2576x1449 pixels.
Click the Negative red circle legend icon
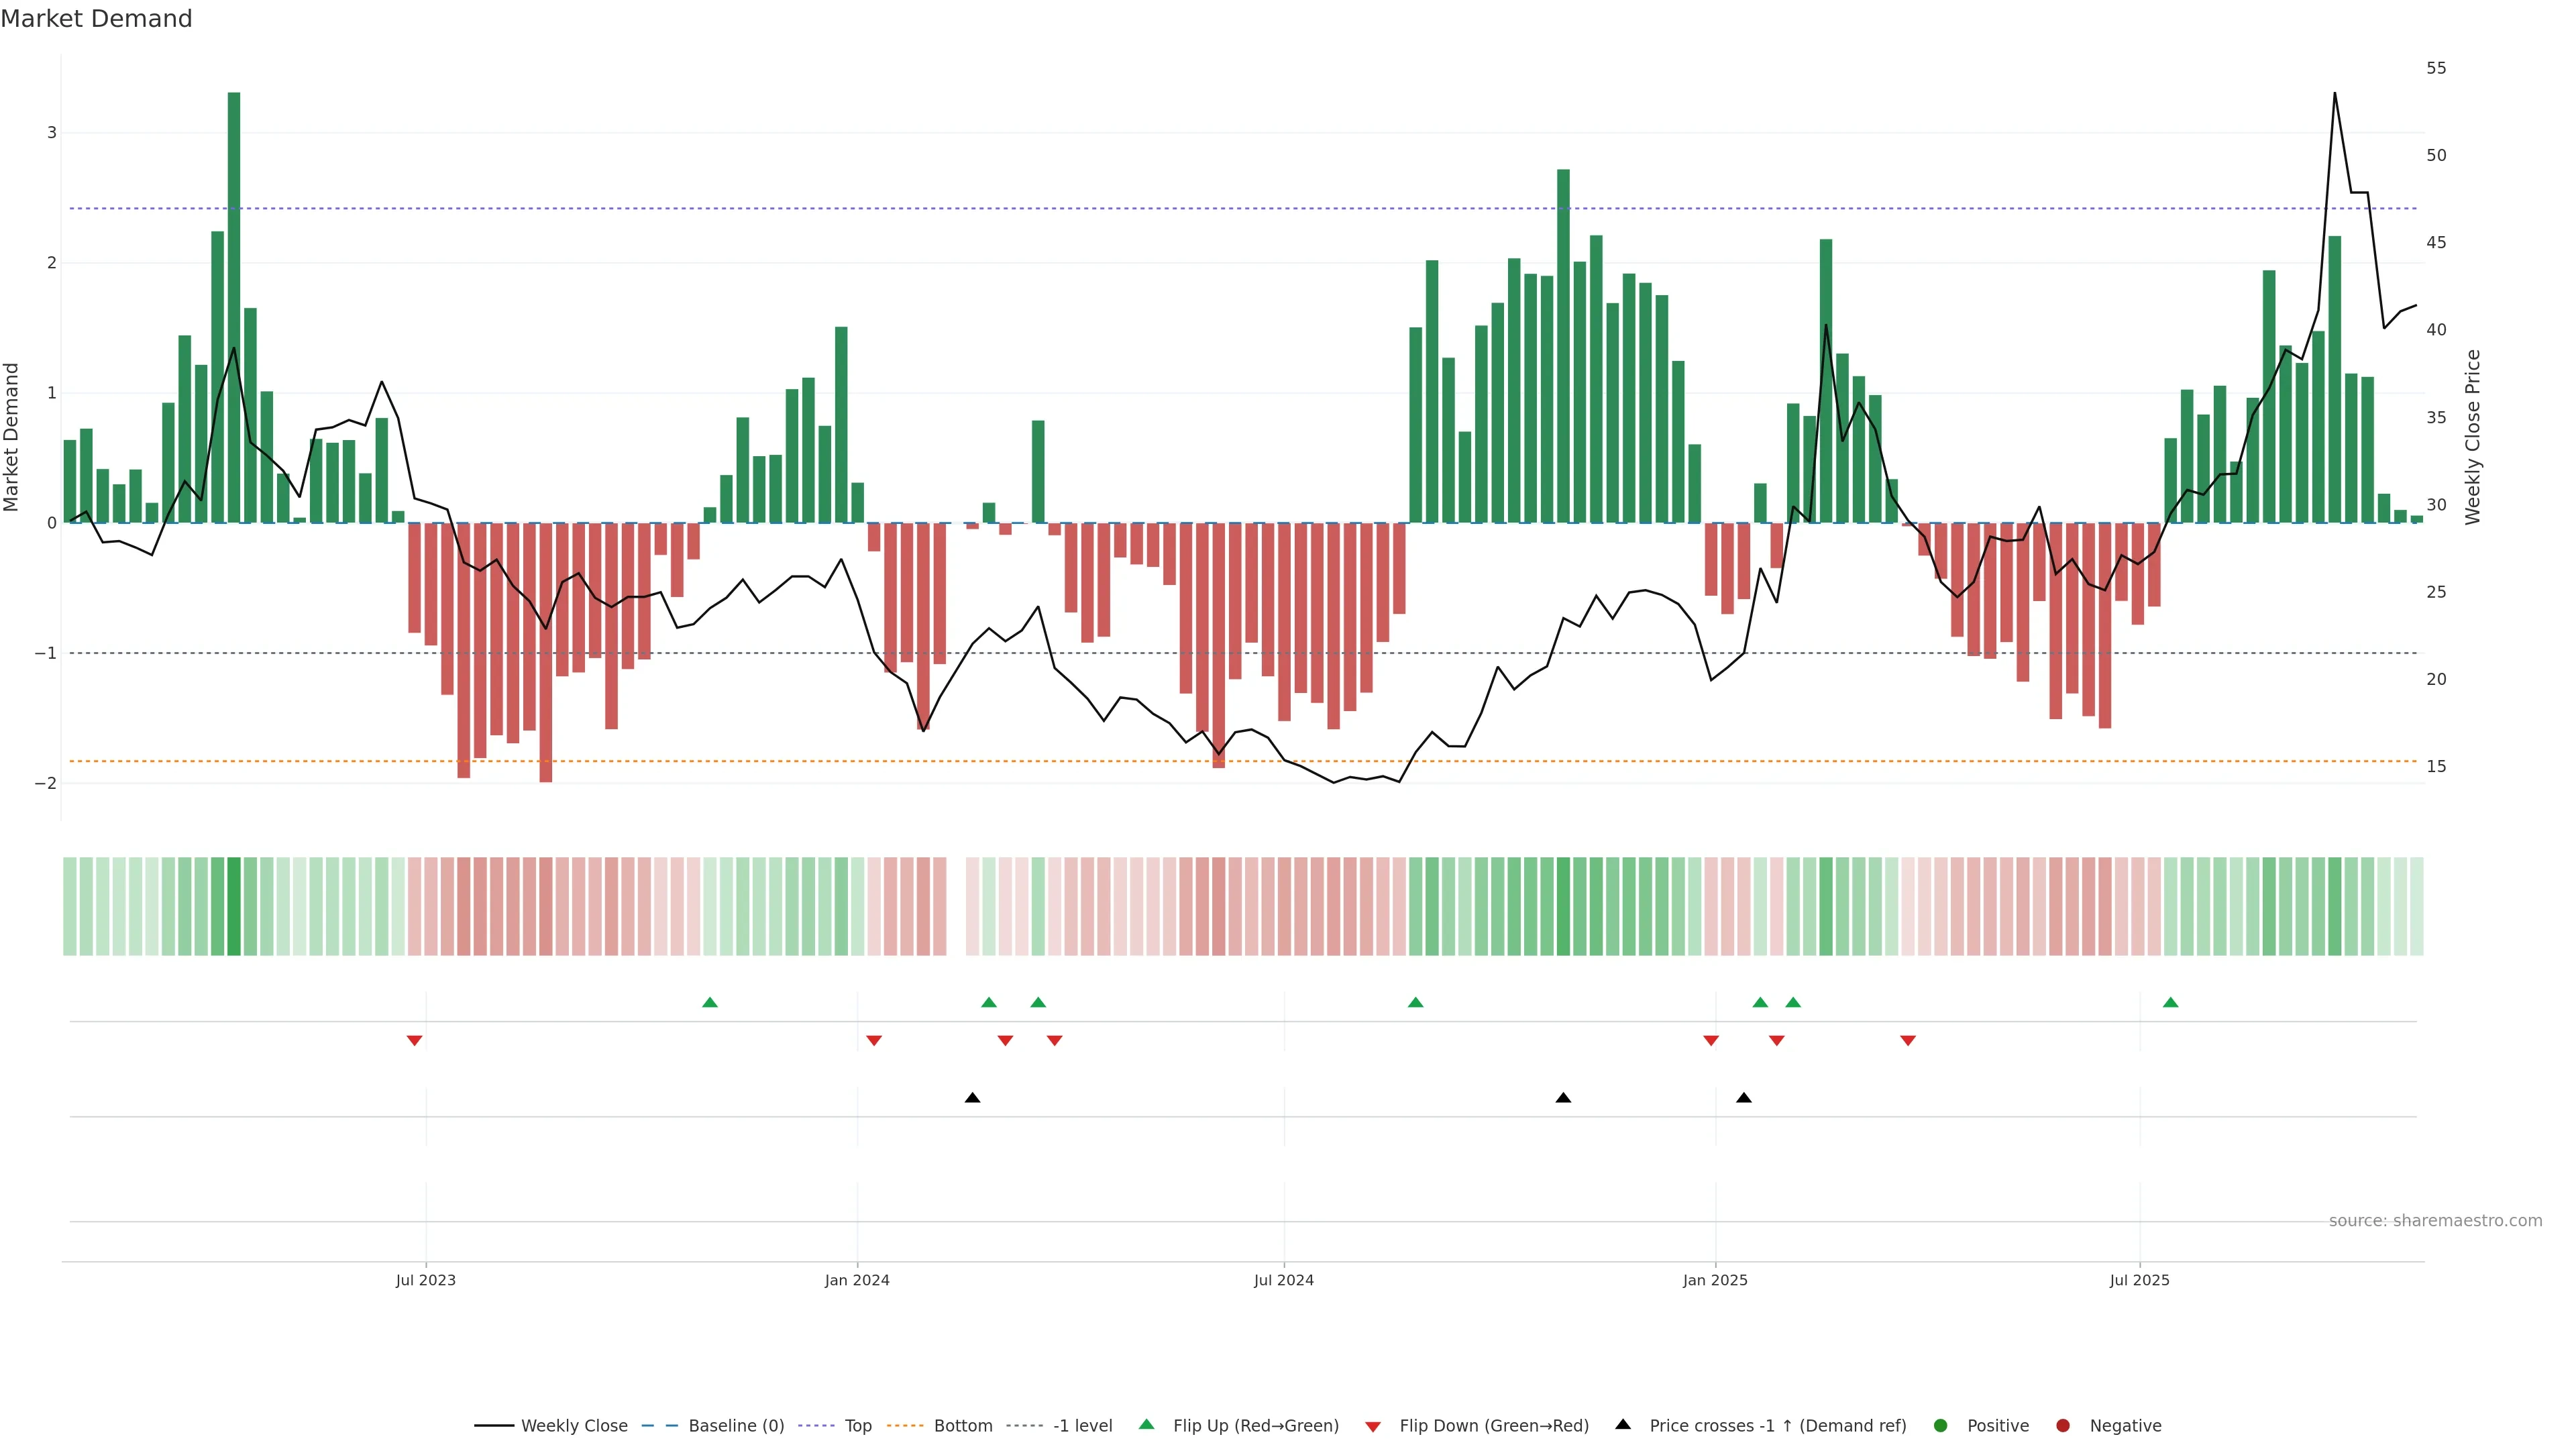point(2062,1426)
